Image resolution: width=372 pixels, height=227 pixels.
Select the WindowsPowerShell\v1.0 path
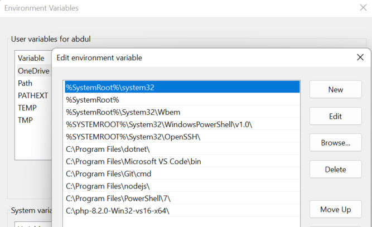[x=182, y=124]
